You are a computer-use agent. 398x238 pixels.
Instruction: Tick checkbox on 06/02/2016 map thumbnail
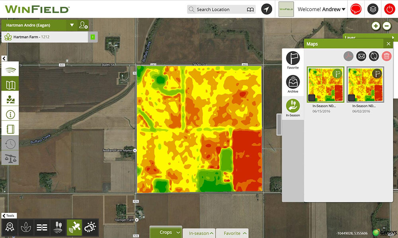(353, 98)
